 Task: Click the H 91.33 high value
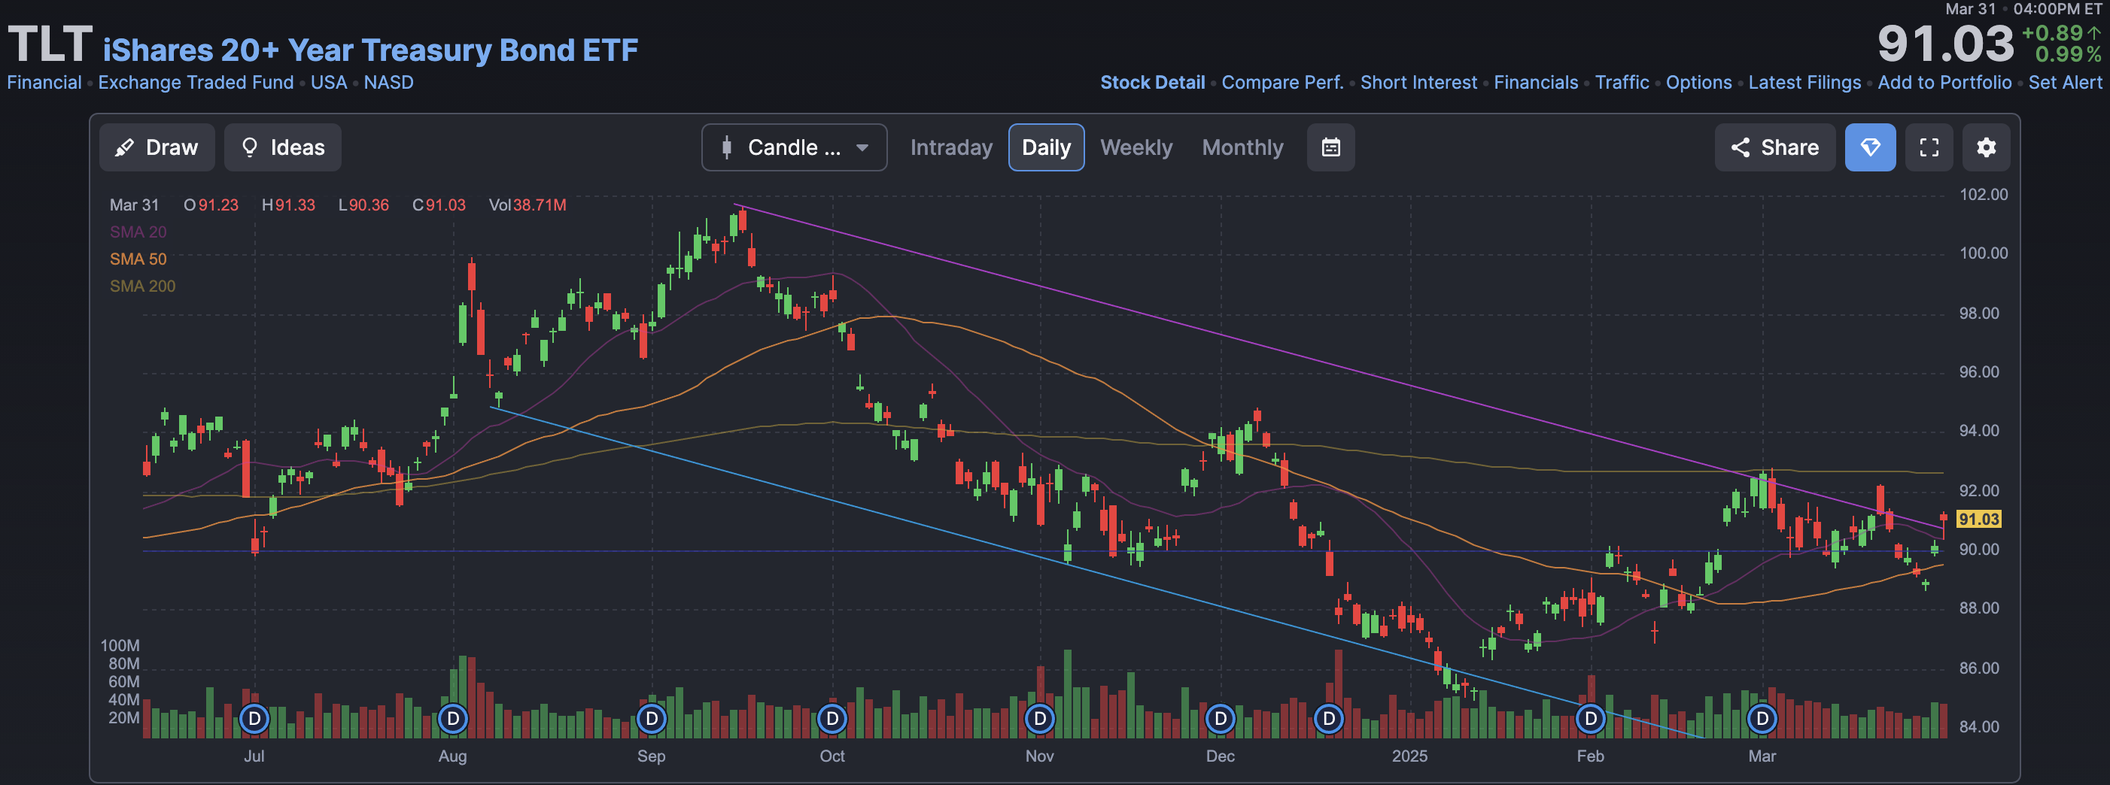288,205
